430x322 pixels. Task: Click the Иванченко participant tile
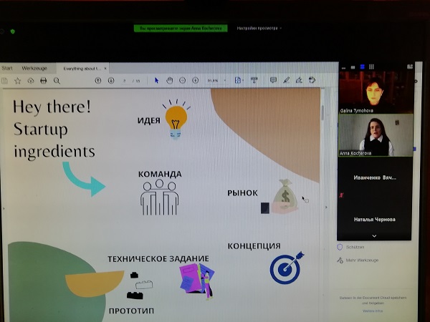point(375,177)
